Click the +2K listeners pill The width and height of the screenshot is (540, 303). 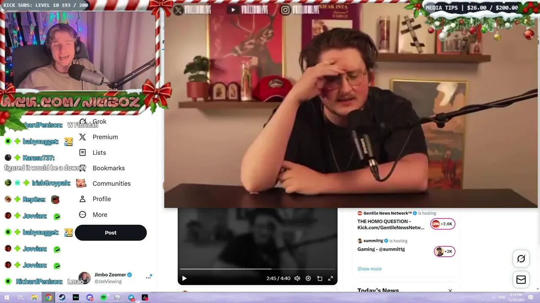(445, 251)
